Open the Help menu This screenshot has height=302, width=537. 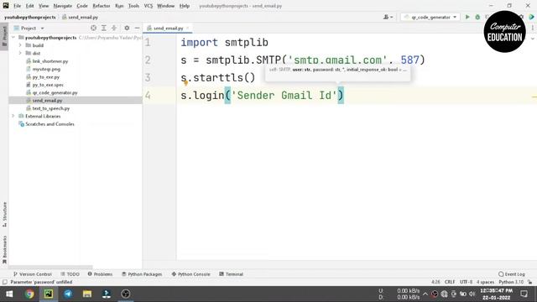tap(185, 6)
